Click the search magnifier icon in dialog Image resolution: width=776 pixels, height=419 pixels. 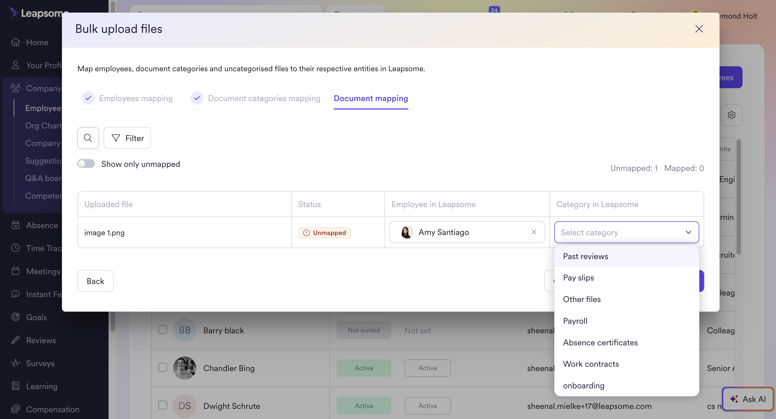coord(88,138)
